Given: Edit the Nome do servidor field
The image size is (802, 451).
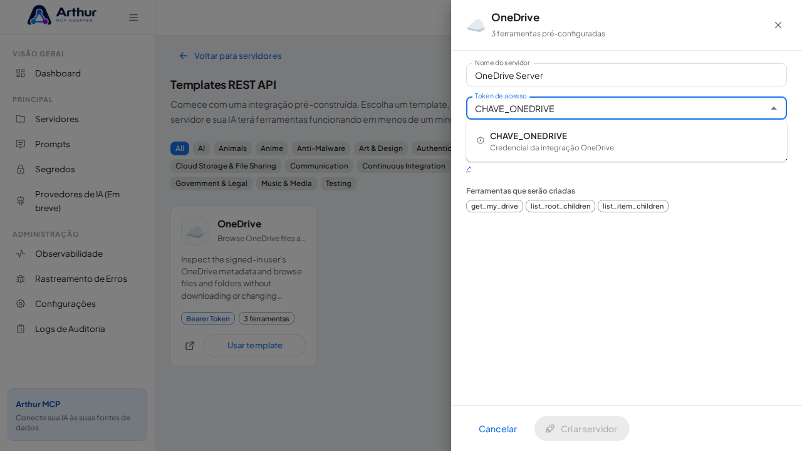Looking at the screenshot, I should (x=627, y=75).
